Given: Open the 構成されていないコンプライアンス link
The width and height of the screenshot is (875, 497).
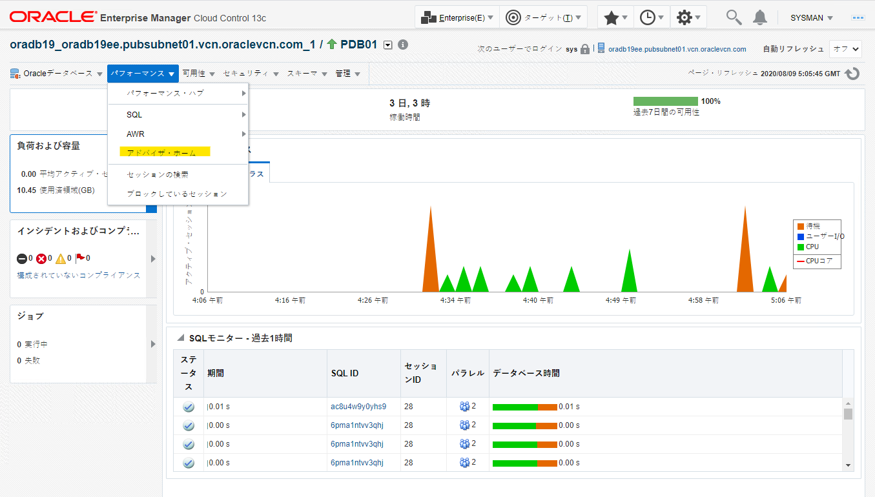Looking at the screenshot, I should (x=76, y=274).
